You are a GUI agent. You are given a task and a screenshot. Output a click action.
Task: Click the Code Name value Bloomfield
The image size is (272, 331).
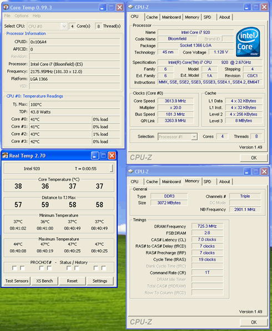178,38
